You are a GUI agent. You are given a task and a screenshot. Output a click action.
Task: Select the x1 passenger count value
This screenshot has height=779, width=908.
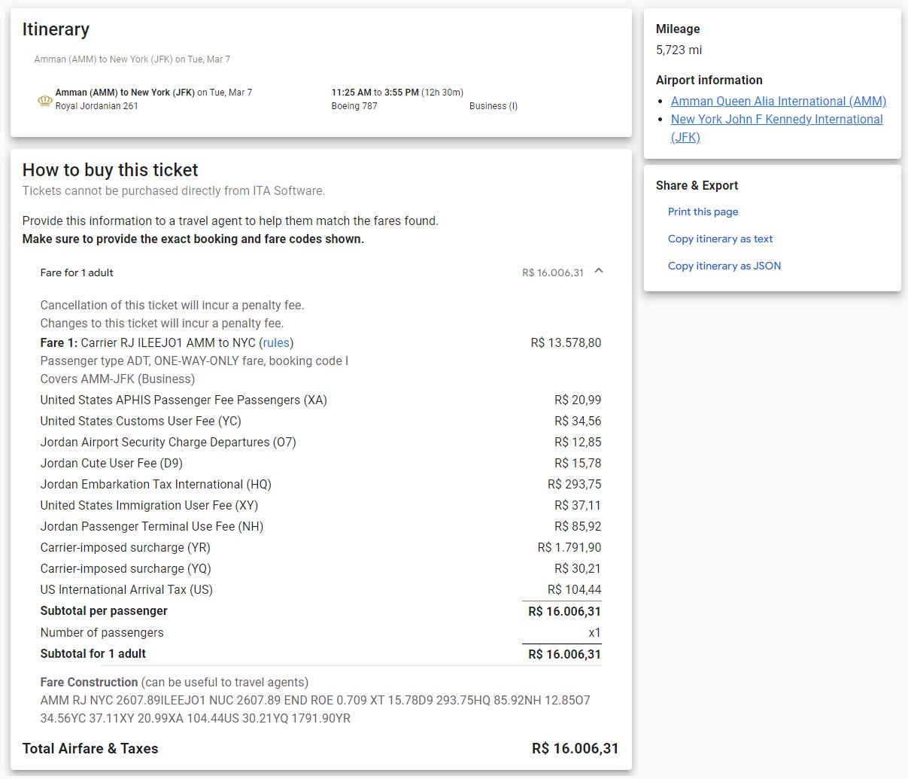point(595,632)
